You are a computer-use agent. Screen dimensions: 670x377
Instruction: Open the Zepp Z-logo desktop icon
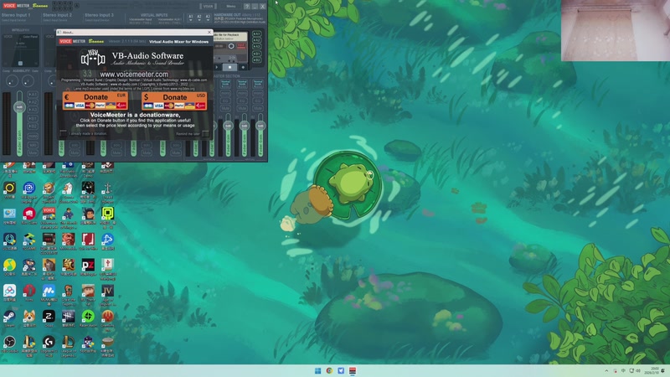(49, 317)
